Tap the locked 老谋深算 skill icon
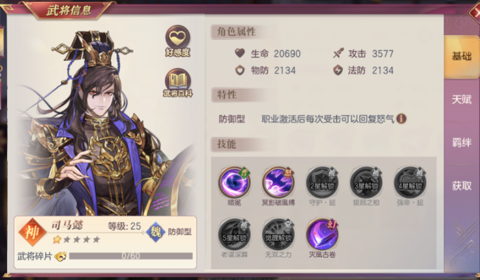This screenshot has width=480, height=280. coord(234,235)
